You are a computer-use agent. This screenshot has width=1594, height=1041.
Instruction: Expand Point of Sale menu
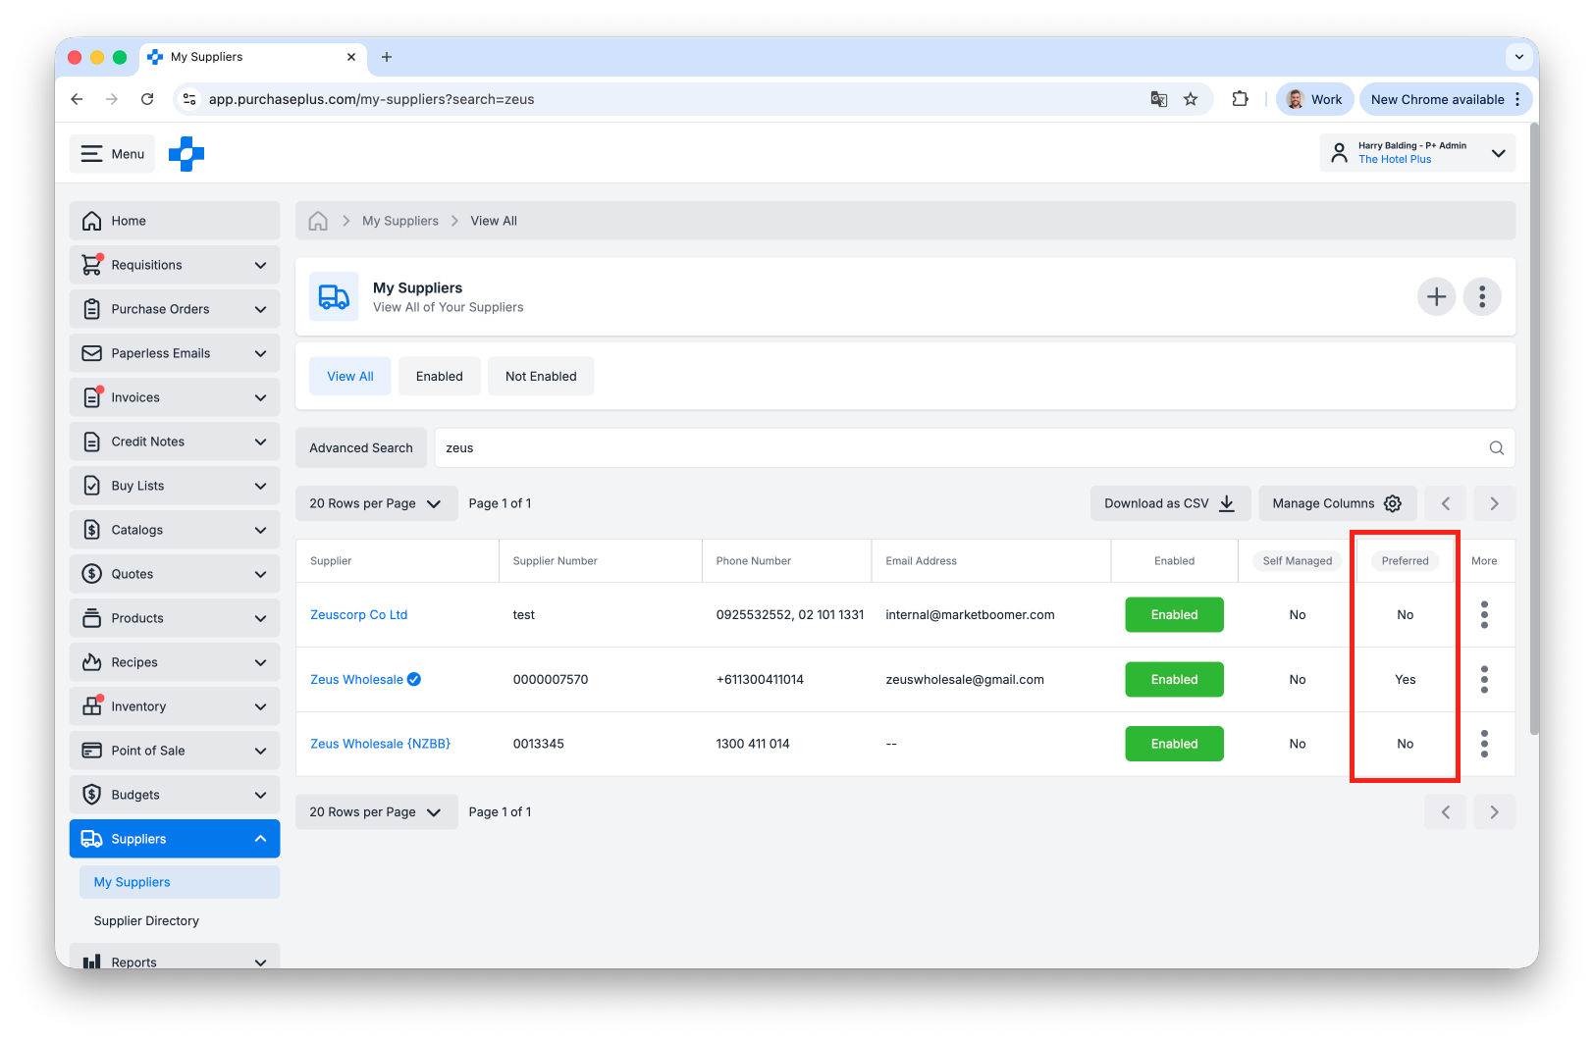click(x=175, y=751)
